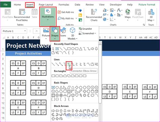Pick Diamond shape in Basic Shapes
160x122 pixels.
tap(77, 87)
